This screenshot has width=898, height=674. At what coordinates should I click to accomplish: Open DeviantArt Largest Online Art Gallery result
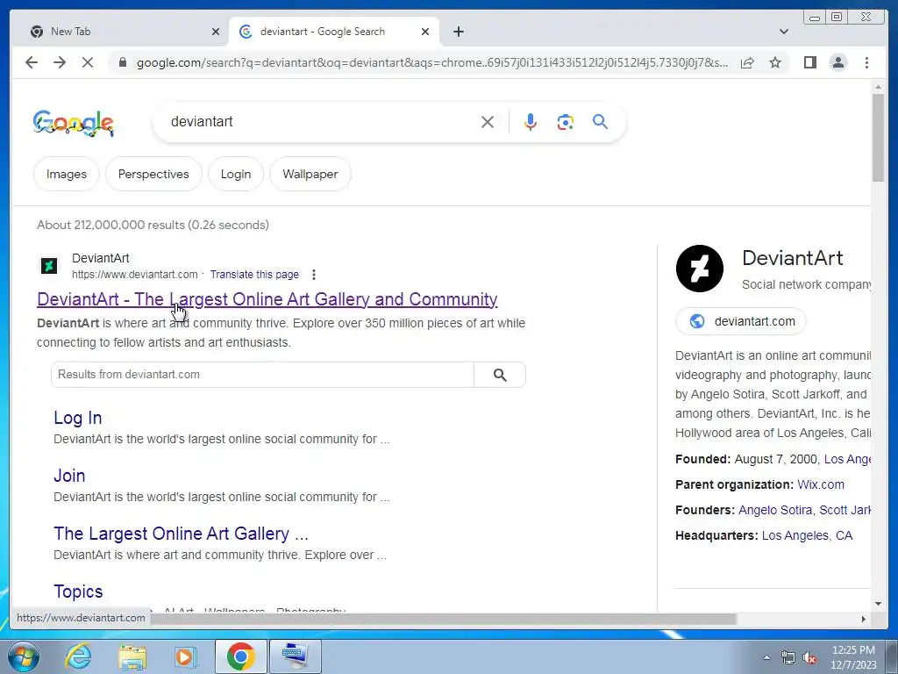coord(267,299)
